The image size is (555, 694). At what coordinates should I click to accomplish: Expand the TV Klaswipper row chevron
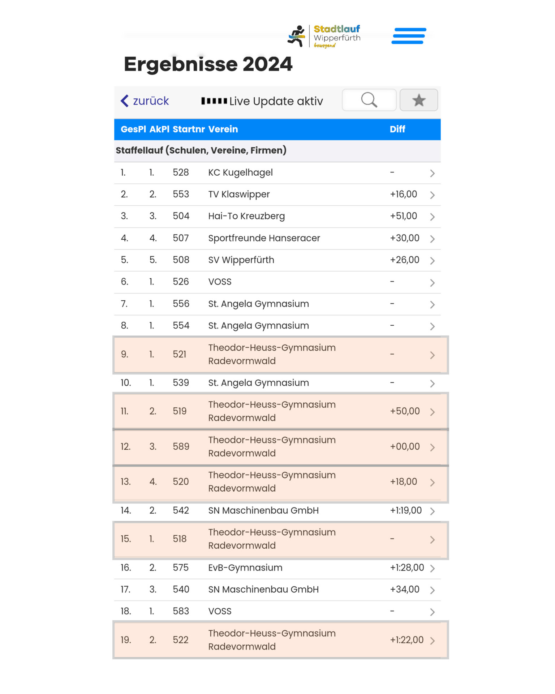tap(432, 195)
